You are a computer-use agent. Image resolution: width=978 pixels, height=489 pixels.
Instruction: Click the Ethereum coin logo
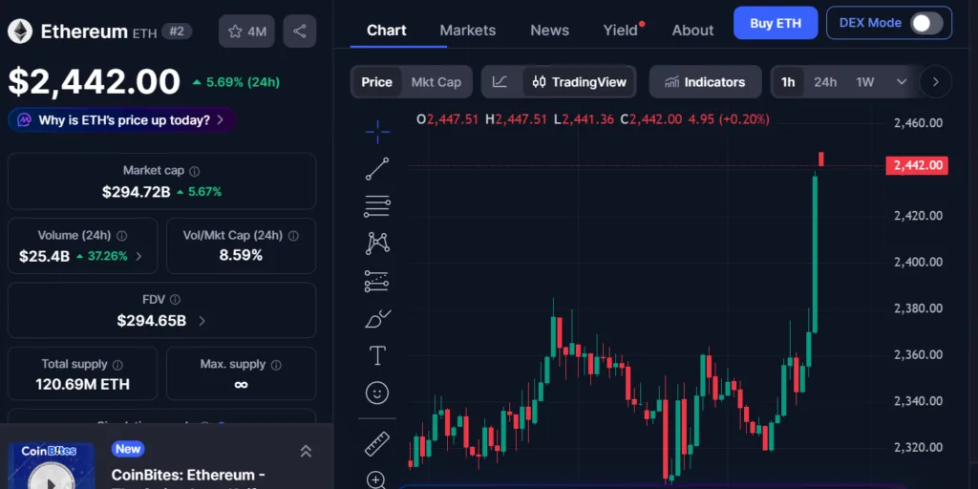(x=20, y=32)
